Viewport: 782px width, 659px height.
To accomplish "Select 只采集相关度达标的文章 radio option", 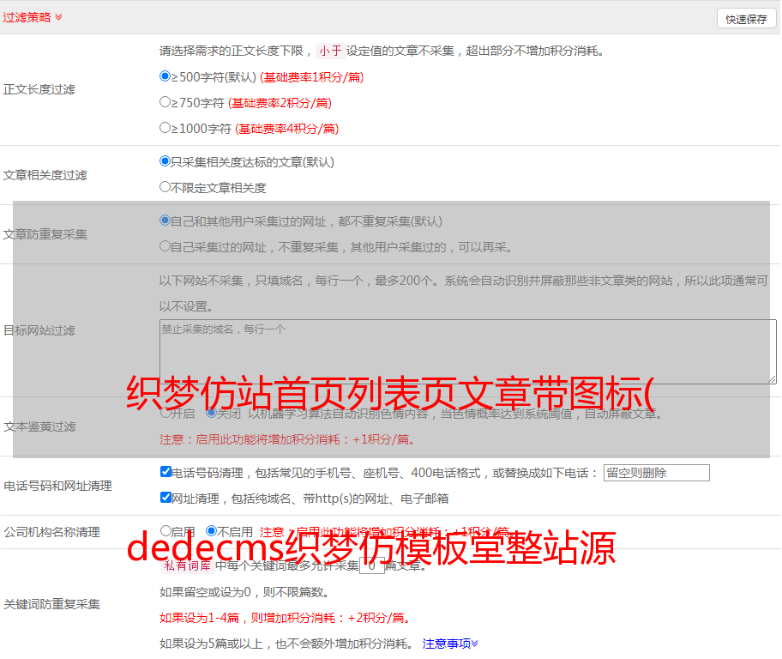I will tap(165, 161).
